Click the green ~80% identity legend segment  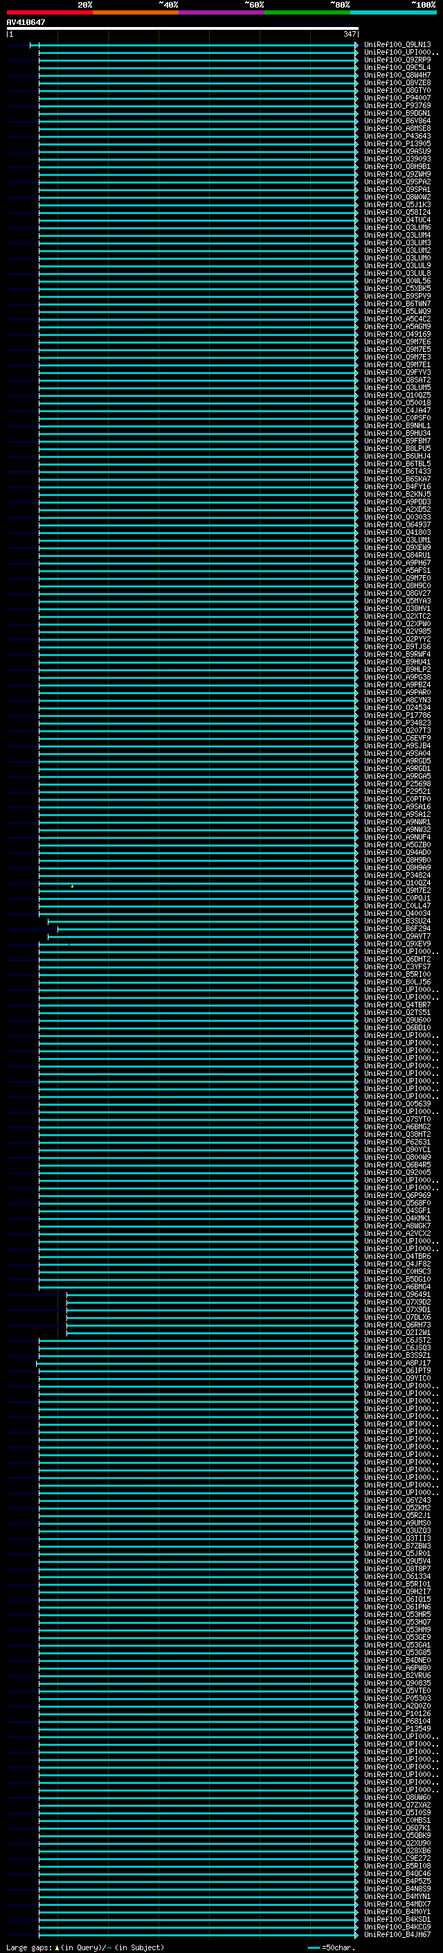coord(307,12)
